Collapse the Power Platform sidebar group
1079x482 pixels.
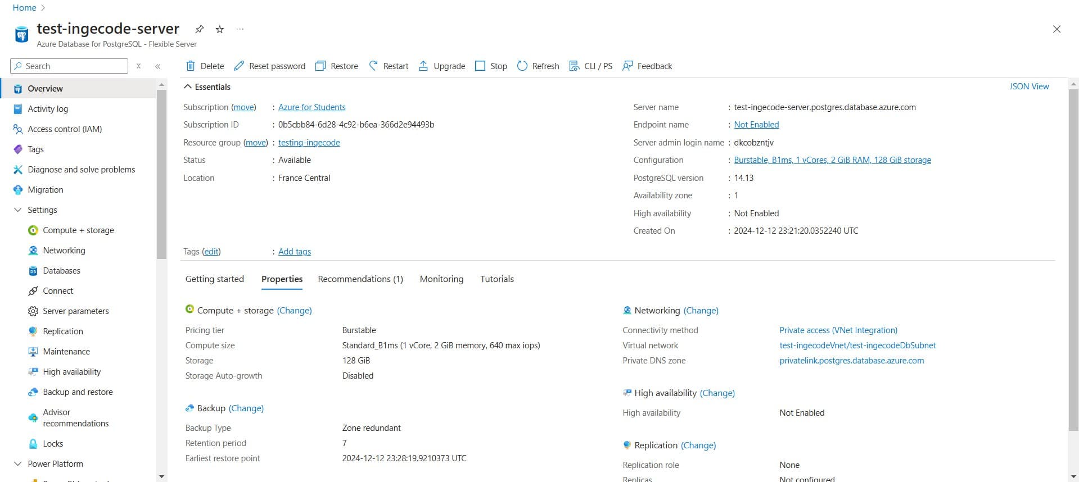[17, 464]
